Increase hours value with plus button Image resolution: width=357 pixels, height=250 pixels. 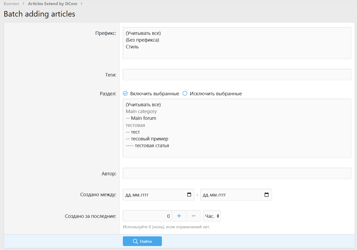click(179, 216)
